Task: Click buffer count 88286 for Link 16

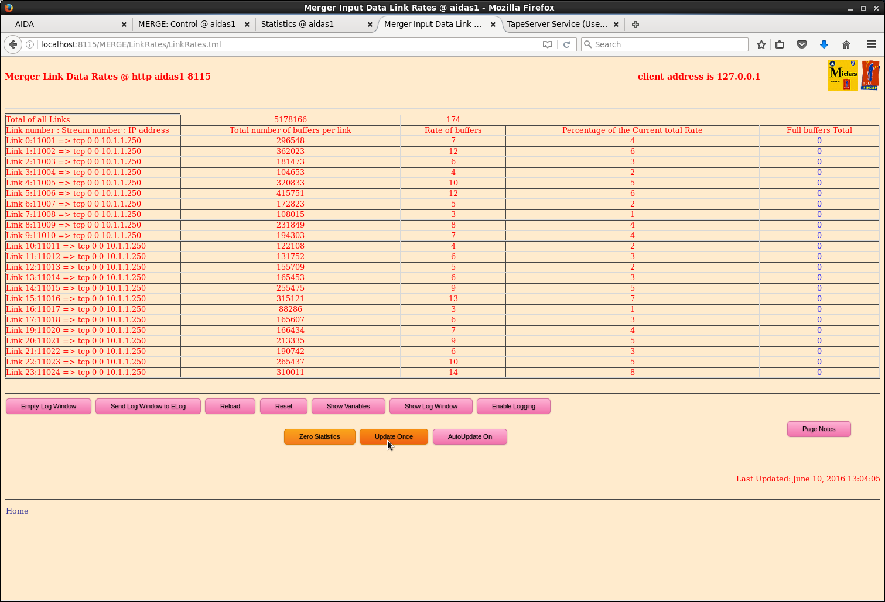Action: pyautogui.click(x=291, y=309)
